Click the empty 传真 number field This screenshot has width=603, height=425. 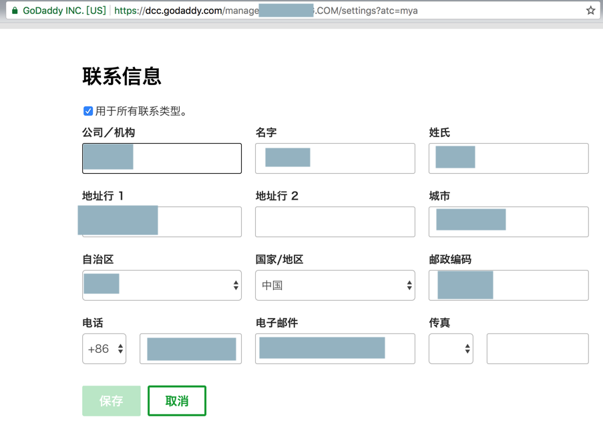[x=538, y=349]
